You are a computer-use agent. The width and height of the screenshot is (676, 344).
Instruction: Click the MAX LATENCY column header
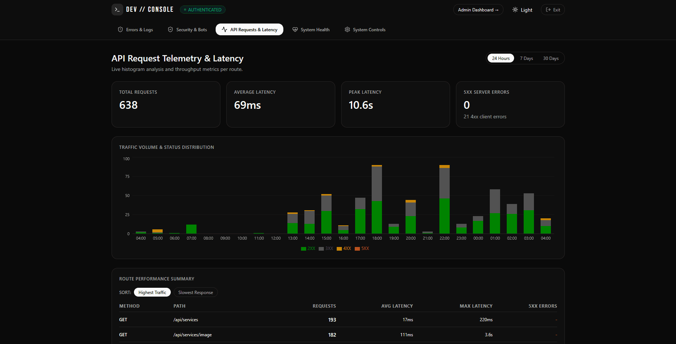pos(476,306)
